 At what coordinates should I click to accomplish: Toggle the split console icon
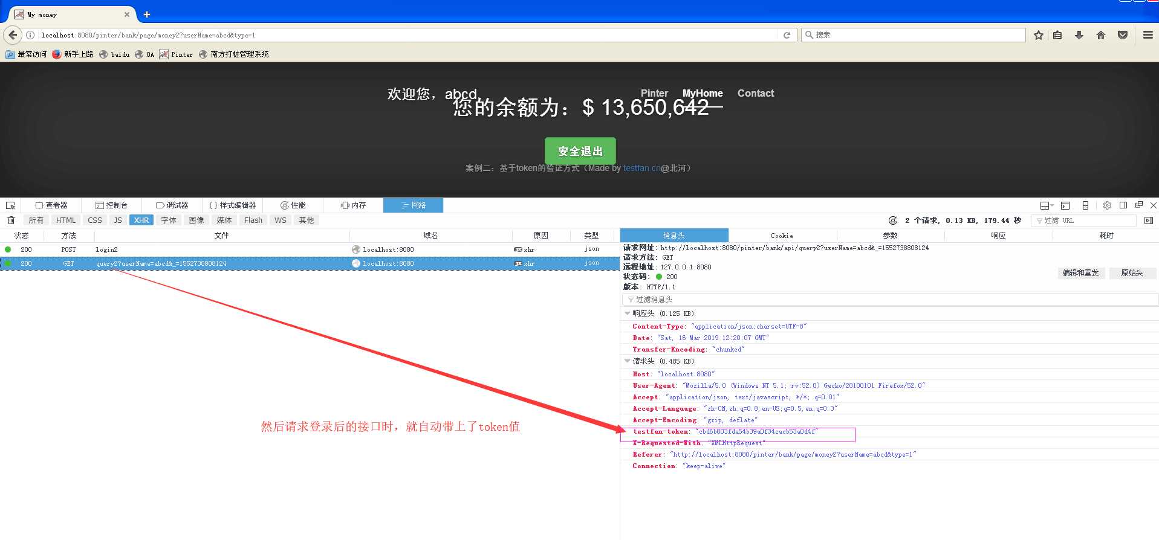coord(1065,205)
